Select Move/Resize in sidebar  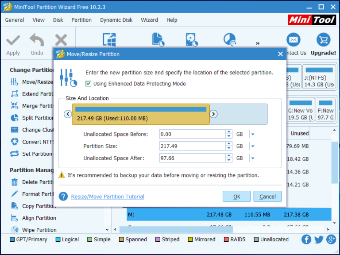coord(32,82)
